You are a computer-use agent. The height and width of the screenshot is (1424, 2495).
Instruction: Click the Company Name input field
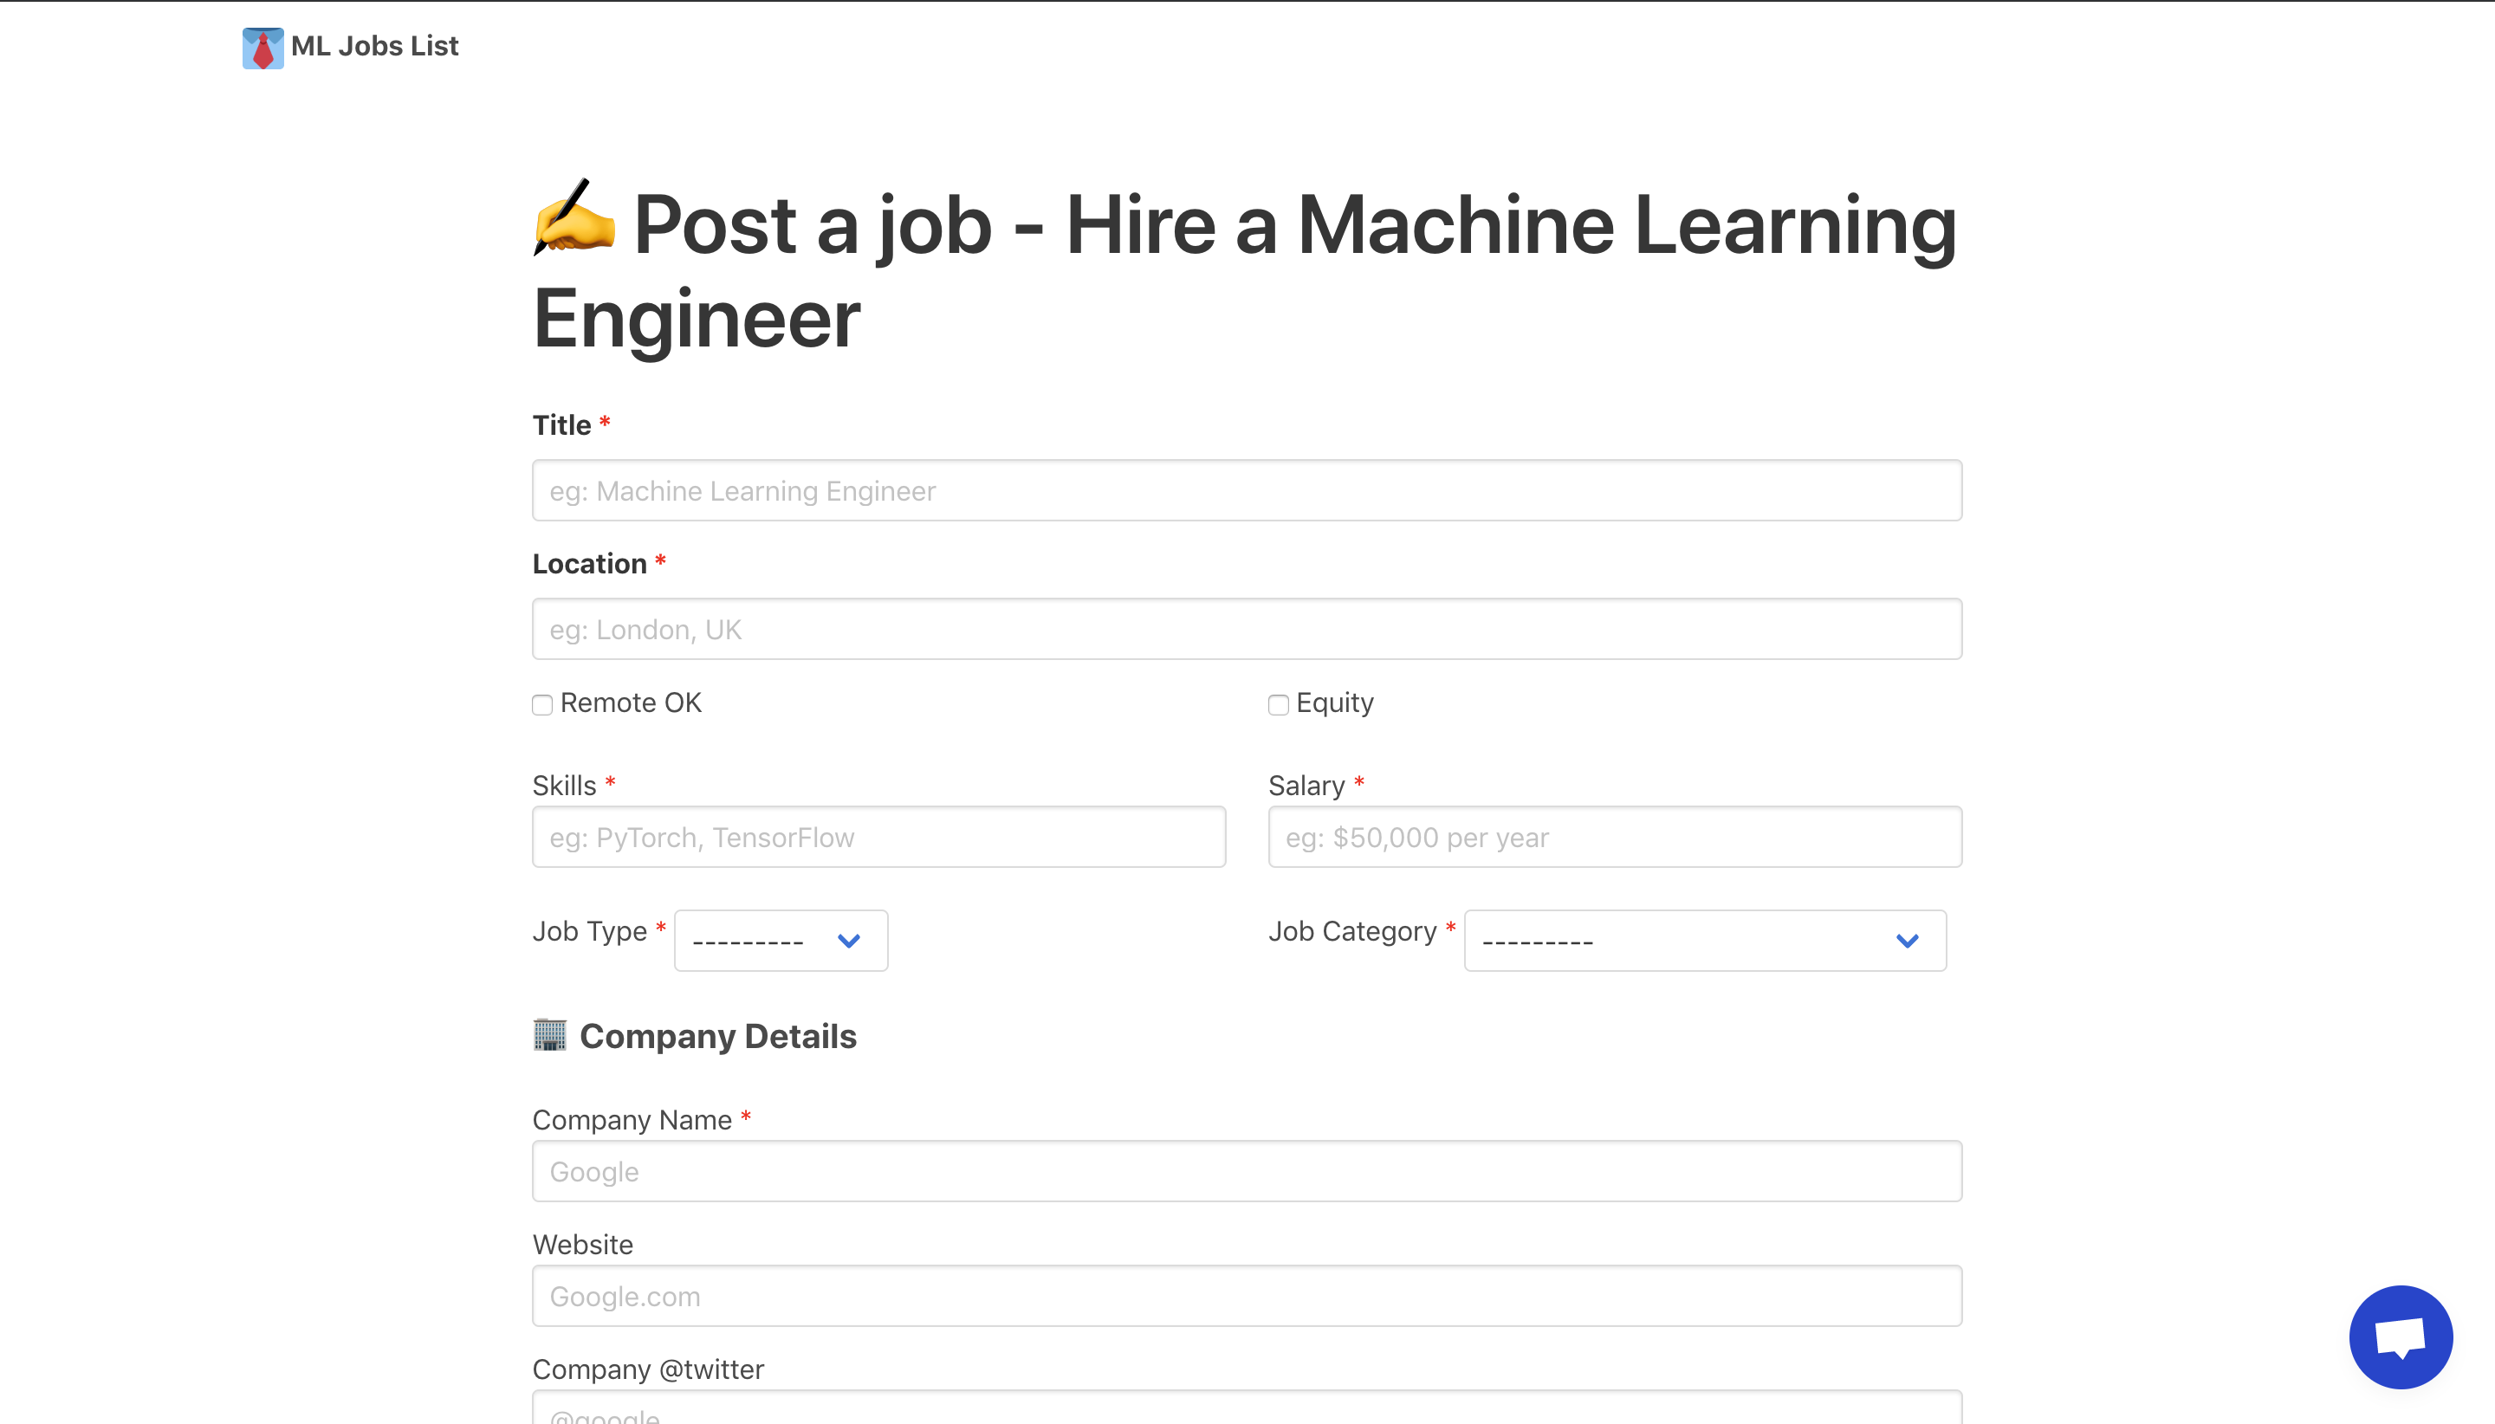(1245, 1171)
